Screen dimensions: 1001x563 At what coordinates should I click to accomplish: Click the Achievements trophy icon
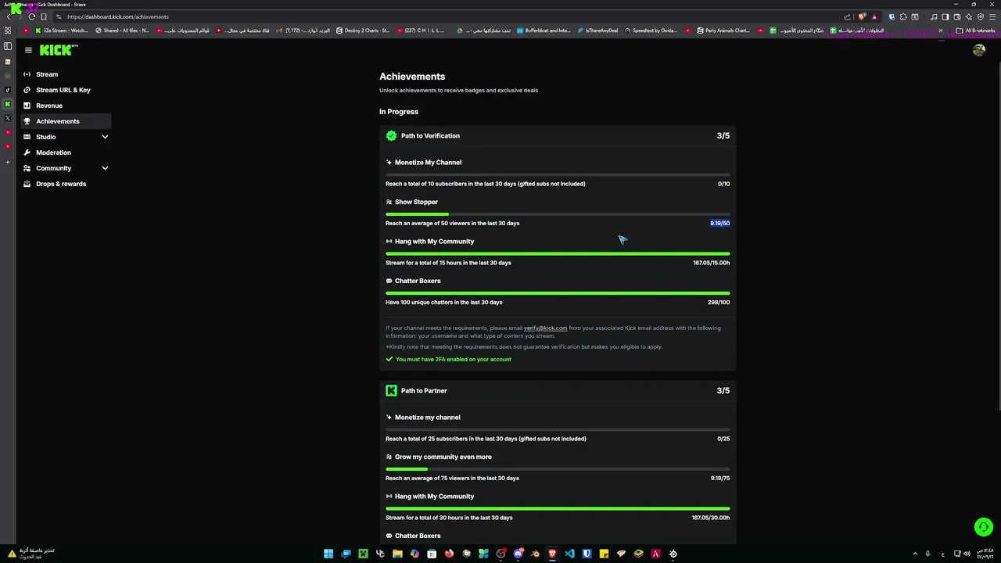pos(27,121)
